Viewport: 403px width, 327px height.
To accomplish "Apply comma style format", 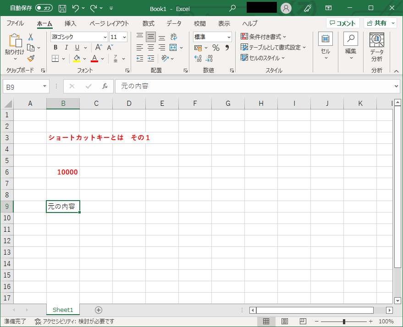I will (227, 48).
